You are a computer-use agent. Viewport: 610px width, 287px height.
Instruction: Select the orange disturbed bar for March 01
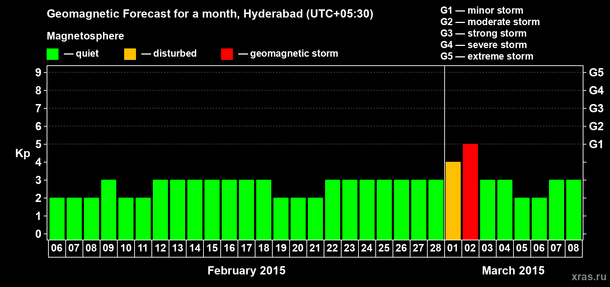pyautogui.click(x=453, y=201)
